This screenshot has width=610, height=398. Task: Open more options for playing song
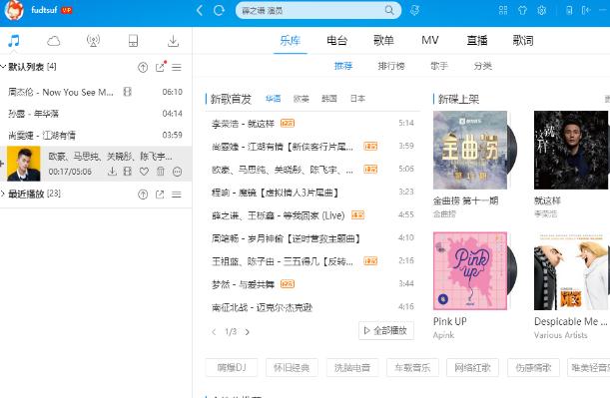pos(177,171)
